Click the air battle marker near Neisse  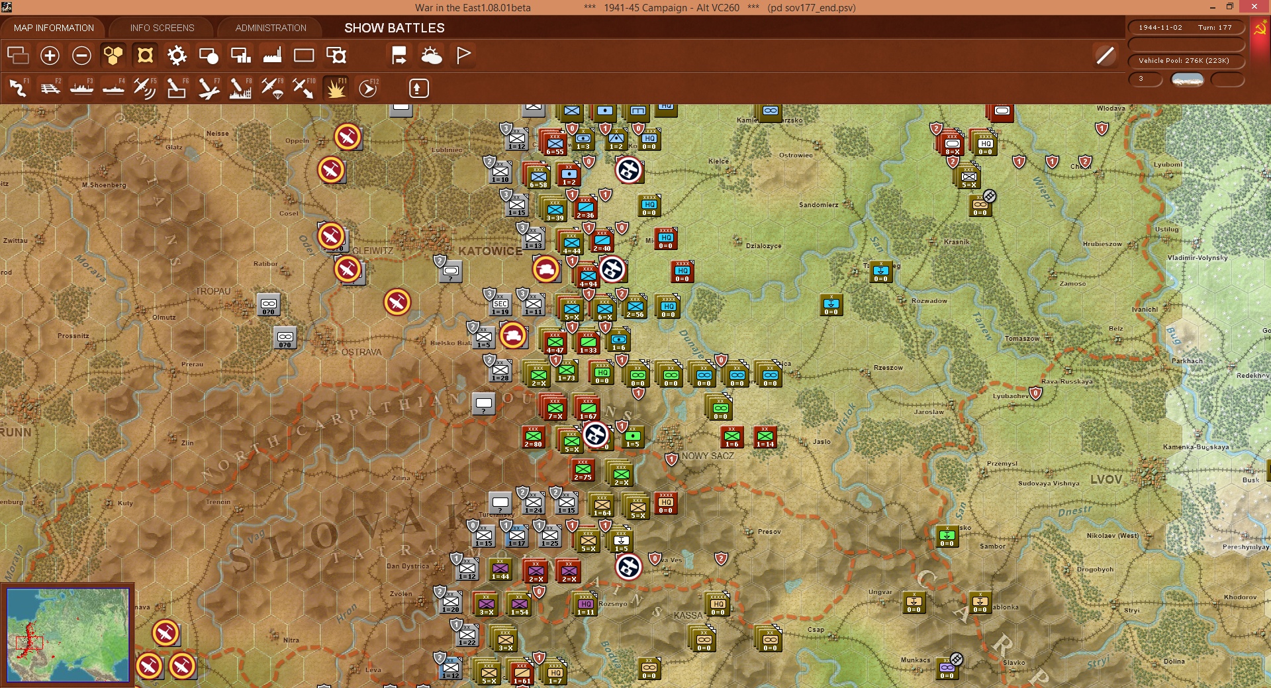click(x=347, y=137)
